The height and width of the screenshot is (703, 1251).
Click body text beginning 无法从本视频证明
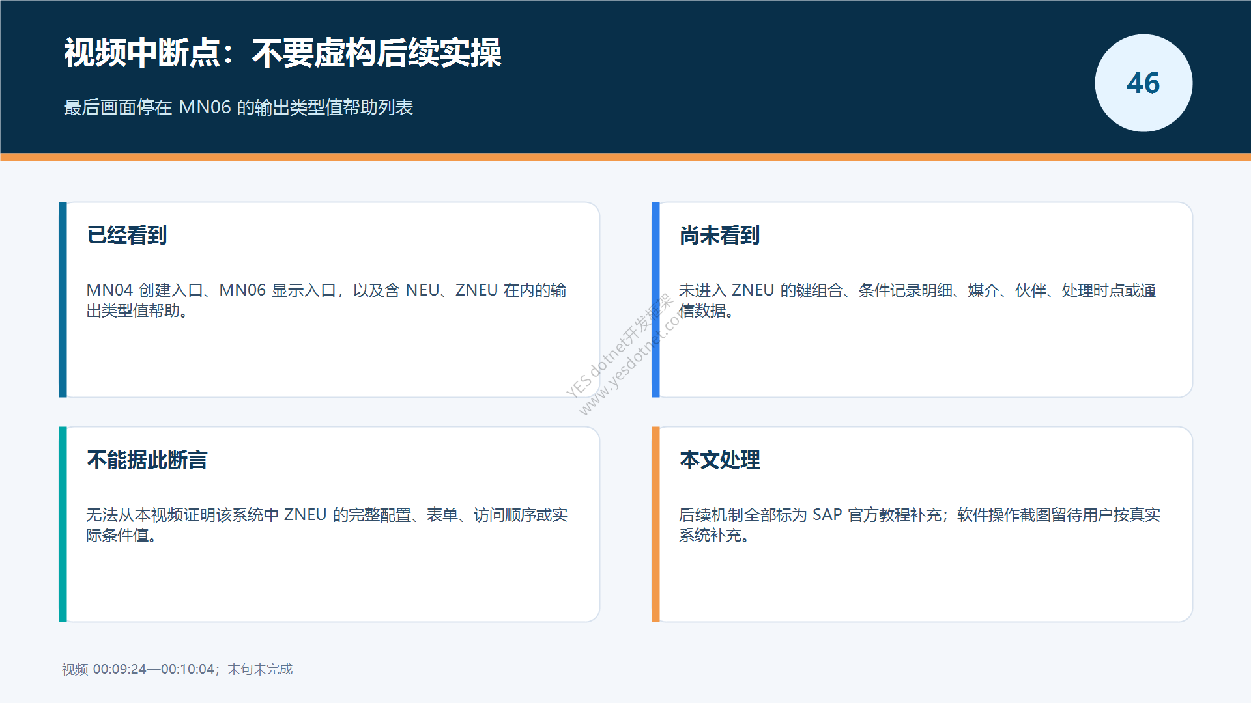(x=327, y=525)
